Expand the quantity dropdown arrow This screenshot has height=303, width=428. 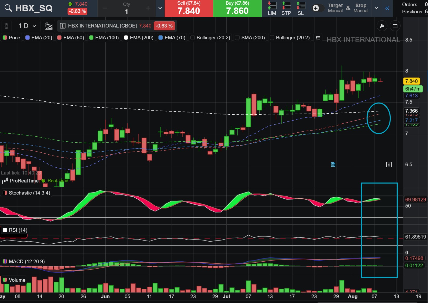160,8
